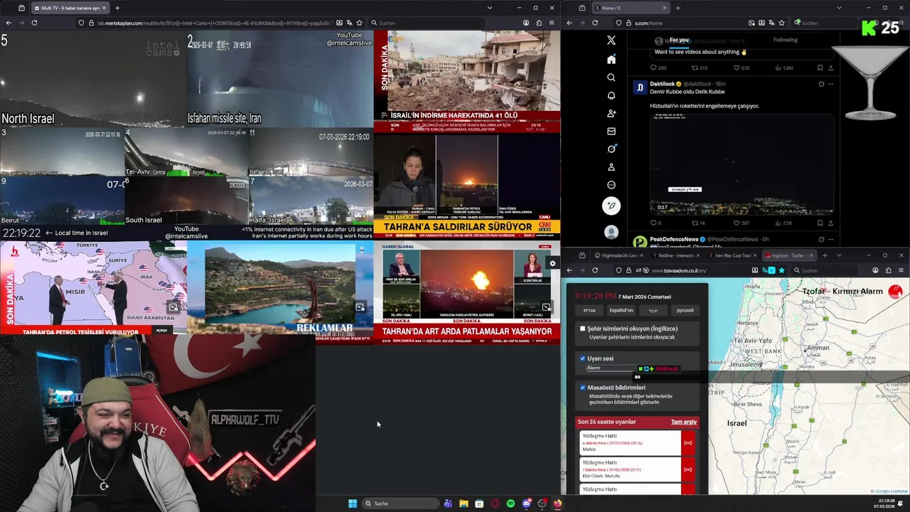
Task: Switch language to русский
Action: (685, 310)
